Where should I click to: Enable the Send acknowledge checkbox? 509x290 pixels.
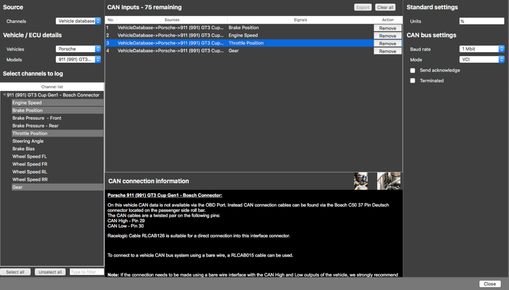412,70
